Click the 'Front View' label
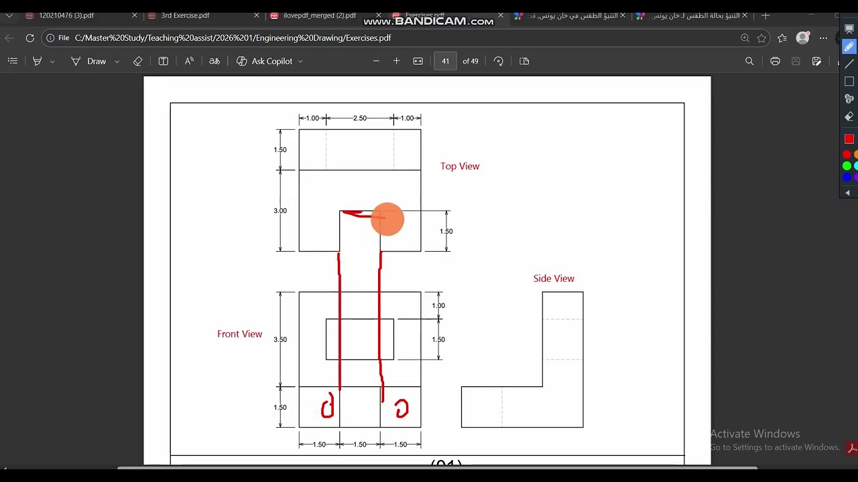Image resolution: width=858 pixels, height=482 pixels. (x=239, y=334)
